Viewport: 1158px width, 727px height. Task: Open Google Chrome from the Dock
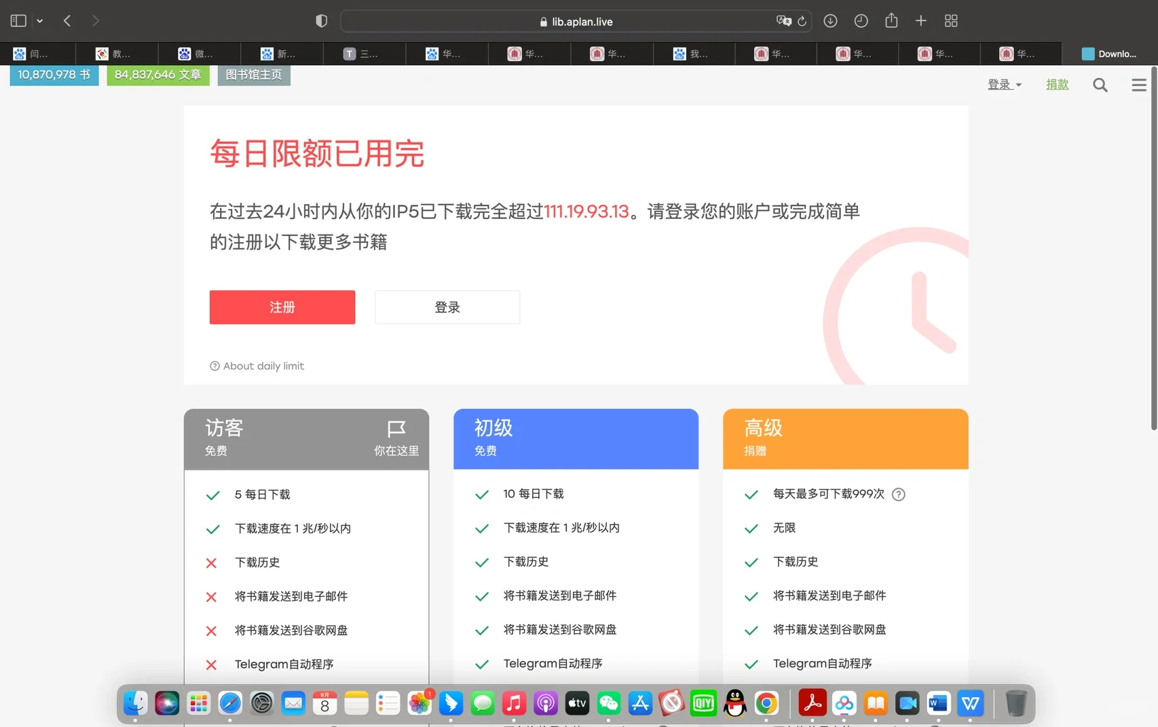click(x=766, y=703)
